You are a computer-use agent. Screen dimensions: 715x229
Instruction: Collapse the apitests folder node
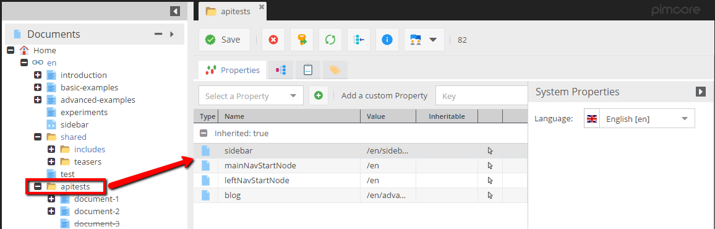coord(38,186)
